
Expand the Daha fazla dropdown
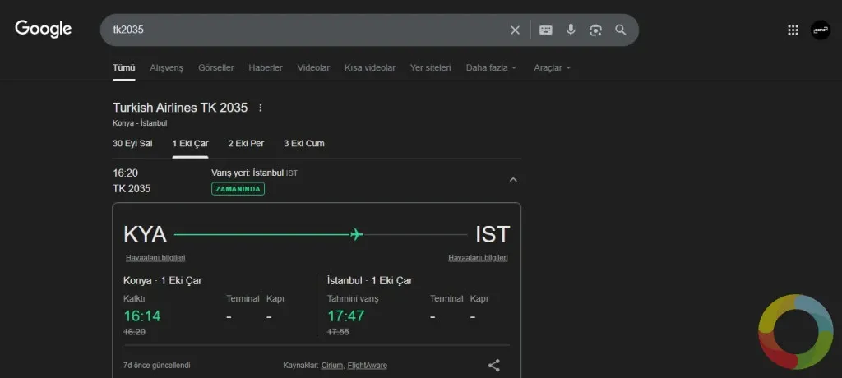coord(491,67)
